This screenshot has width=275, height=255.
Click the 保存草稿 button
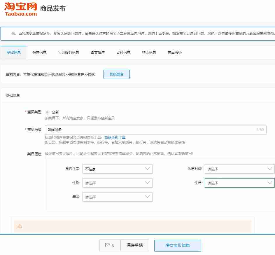[135, 245]
